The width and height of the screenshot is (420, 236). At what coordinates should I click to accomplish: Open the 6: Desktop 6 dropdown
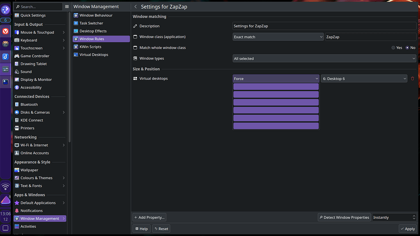tap(364, 79)
